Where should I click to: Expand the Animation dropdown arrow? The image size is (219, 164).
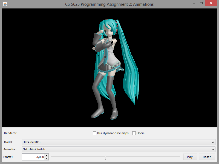tap(213, 150)
